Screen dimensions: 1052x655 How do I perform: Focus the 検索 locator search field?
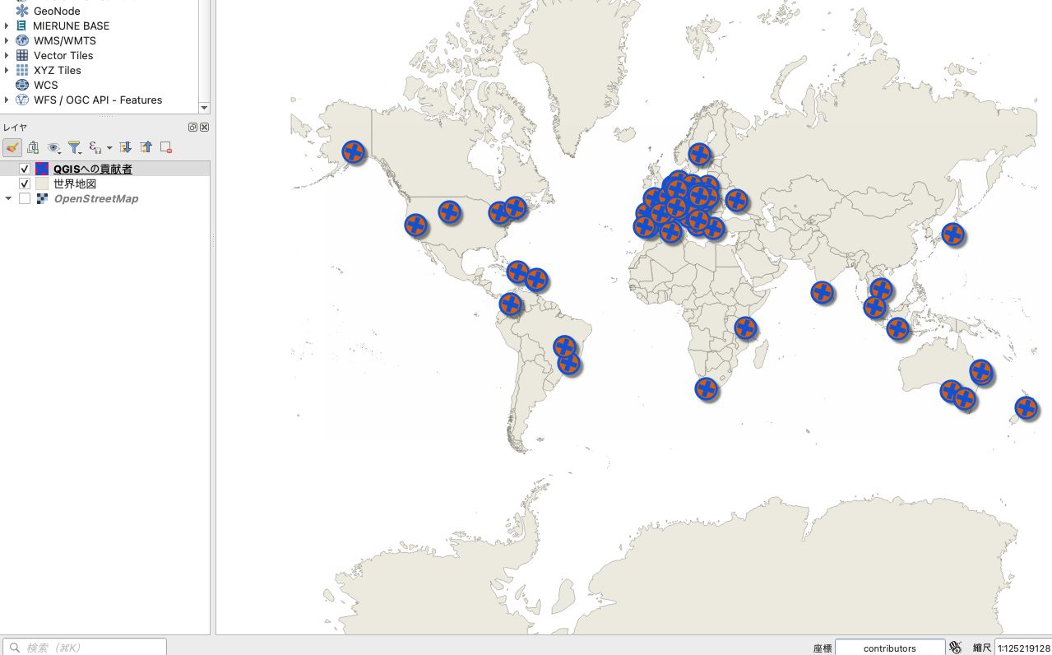point(85,648)
